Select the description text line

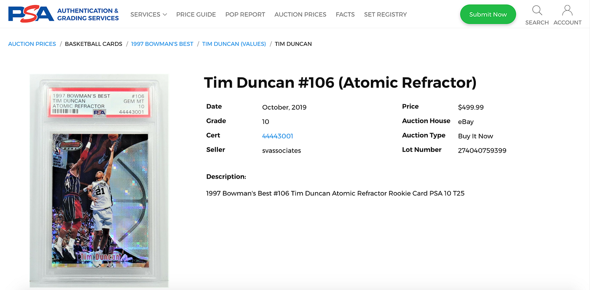335,193
